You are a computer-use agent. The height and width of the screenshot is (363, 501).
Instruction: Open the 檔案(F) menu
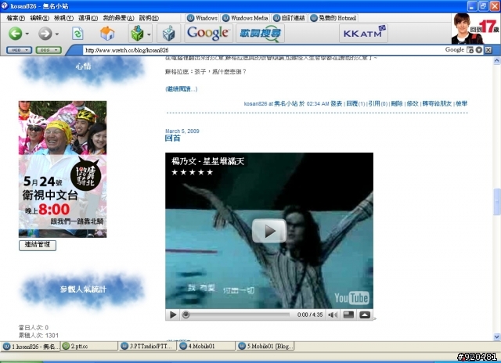pos(16,18)
